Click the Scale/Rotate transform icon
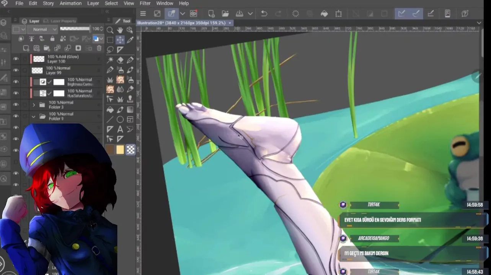 [338, 14]
